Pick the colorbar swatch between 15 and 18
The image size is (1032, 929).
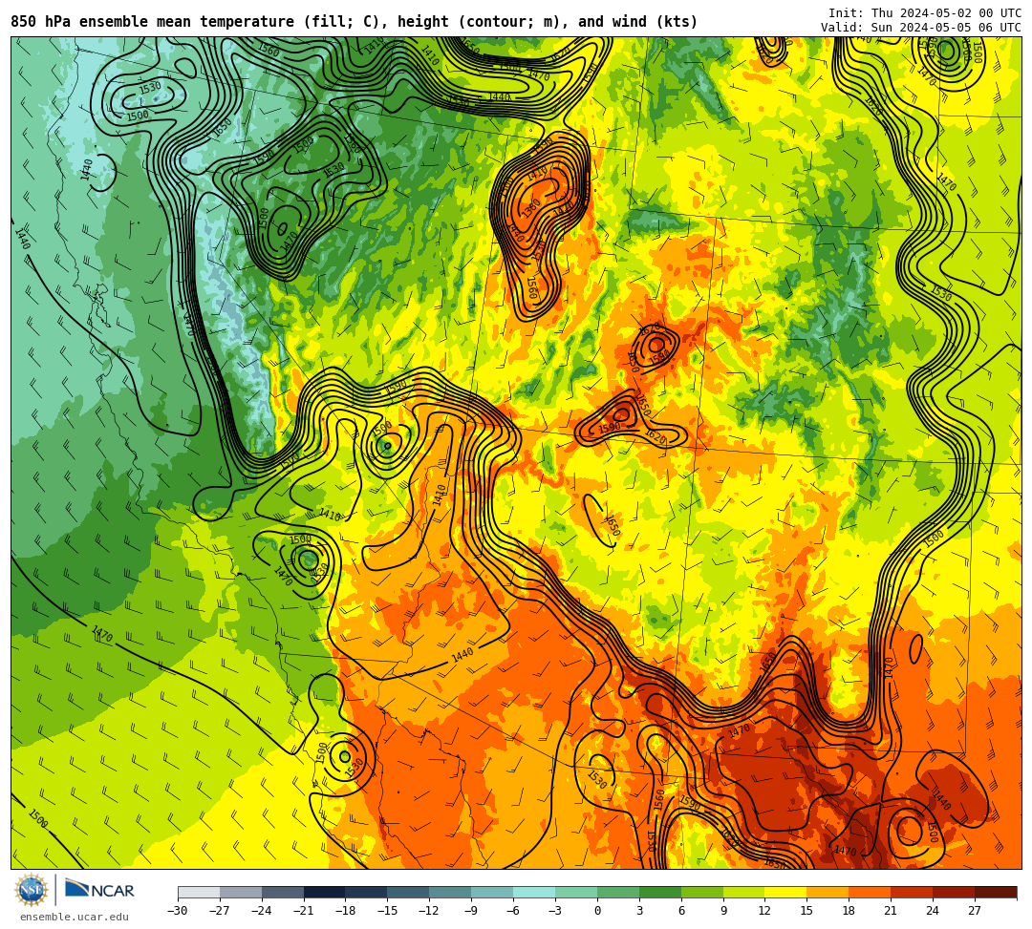tap(828, 892)
